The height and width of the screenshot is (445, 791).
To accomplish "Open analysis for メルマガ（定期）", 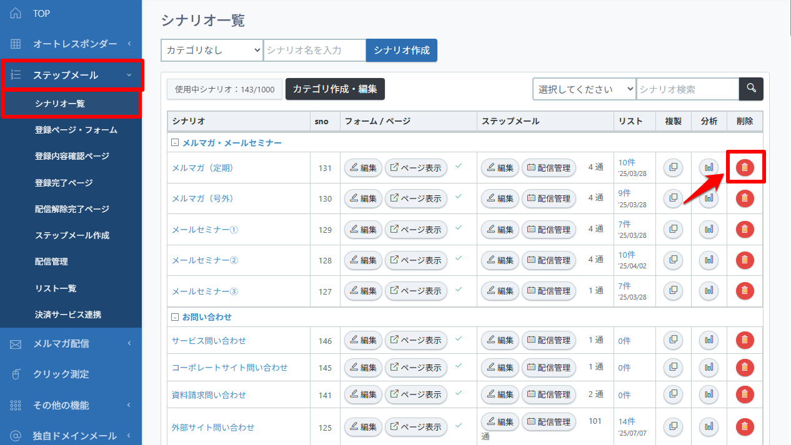I will coord(709,167).
